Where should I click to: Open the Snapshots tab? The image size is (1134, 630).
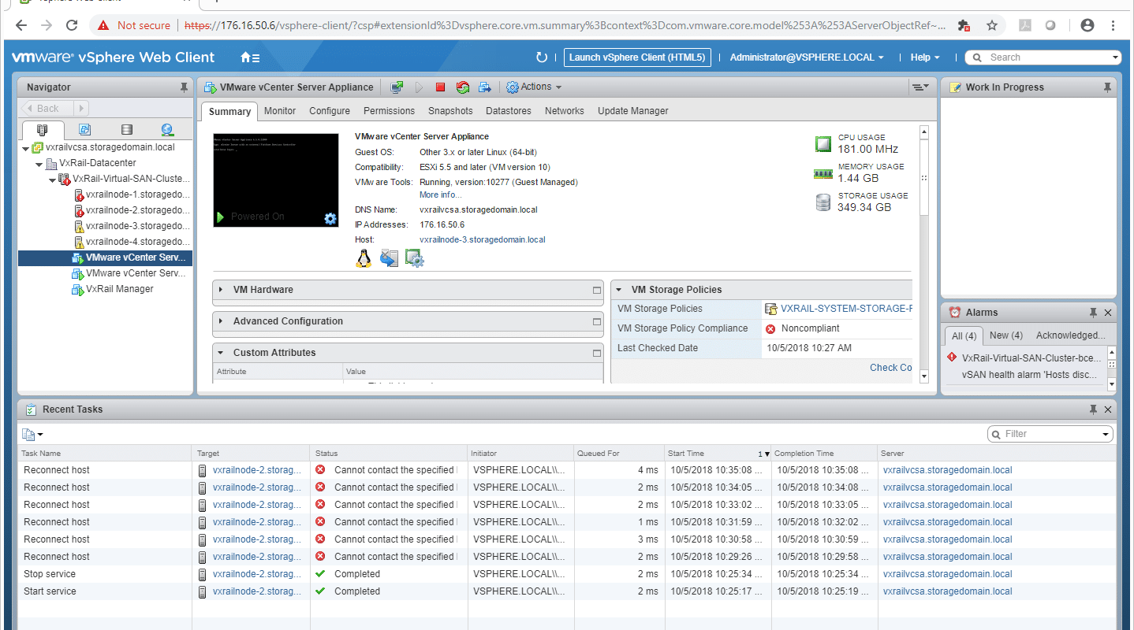click(450, 111)
